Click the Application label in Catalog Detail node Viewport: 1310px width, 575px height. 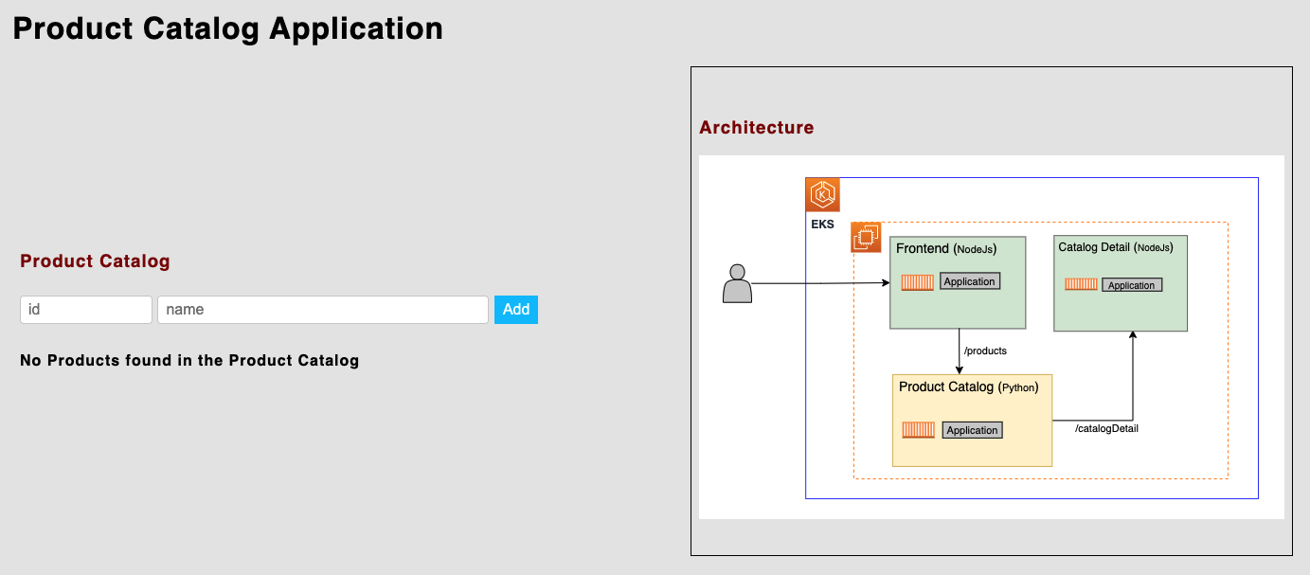coord(1133,284)
